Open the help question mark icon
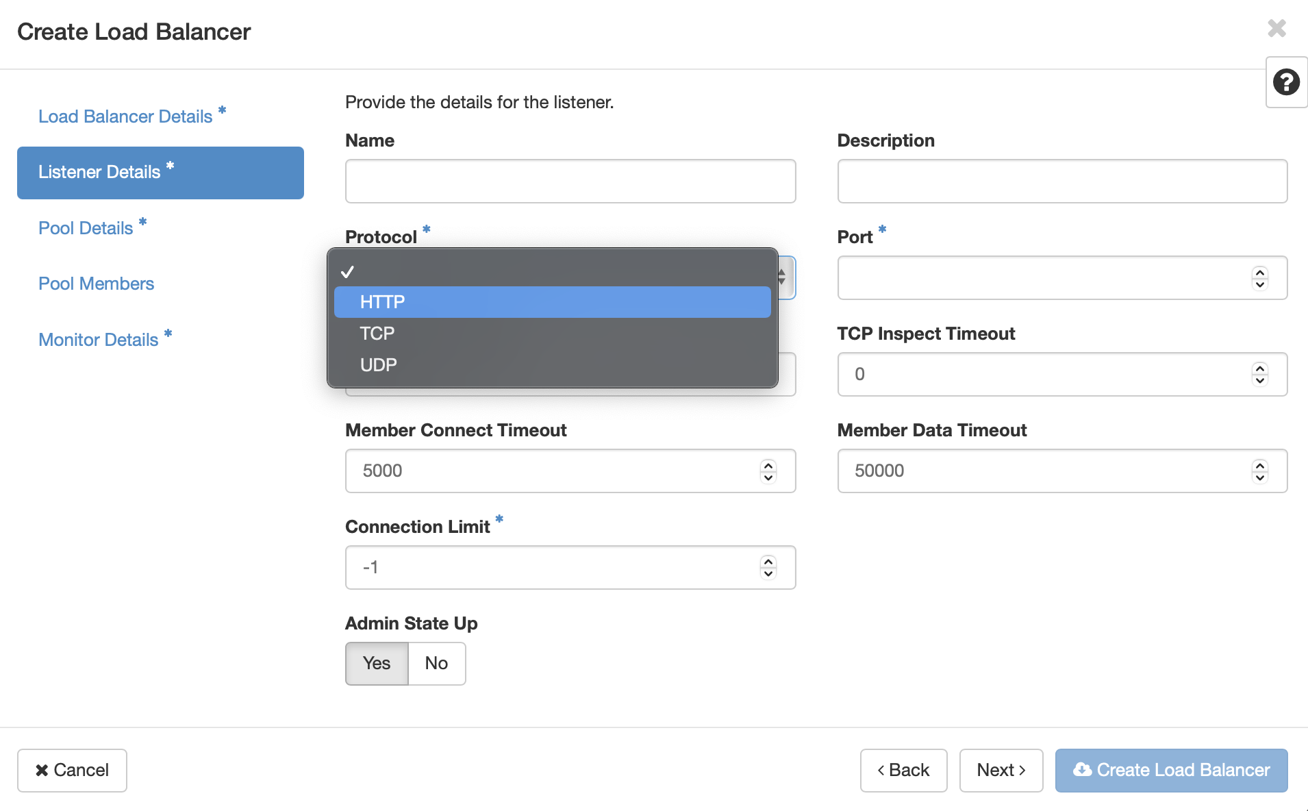Screen dimensions: 1308x811 point(1286,82)
